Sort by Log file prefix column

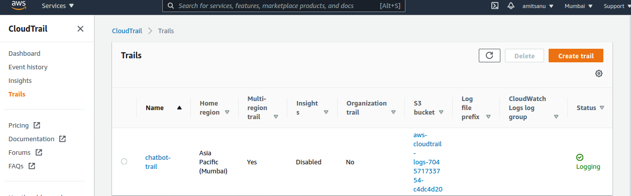[488, 117]
